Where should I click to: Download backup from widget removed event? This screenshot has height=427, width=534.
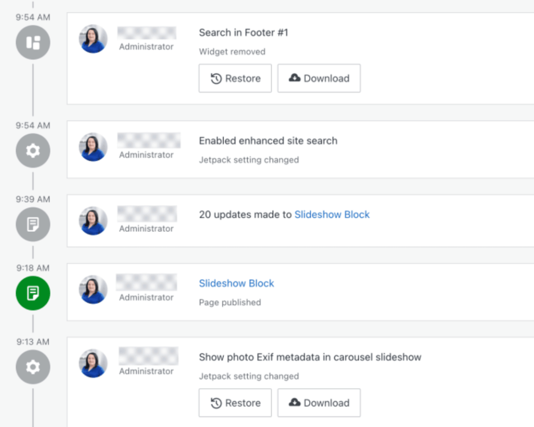[x=319, y=78]
